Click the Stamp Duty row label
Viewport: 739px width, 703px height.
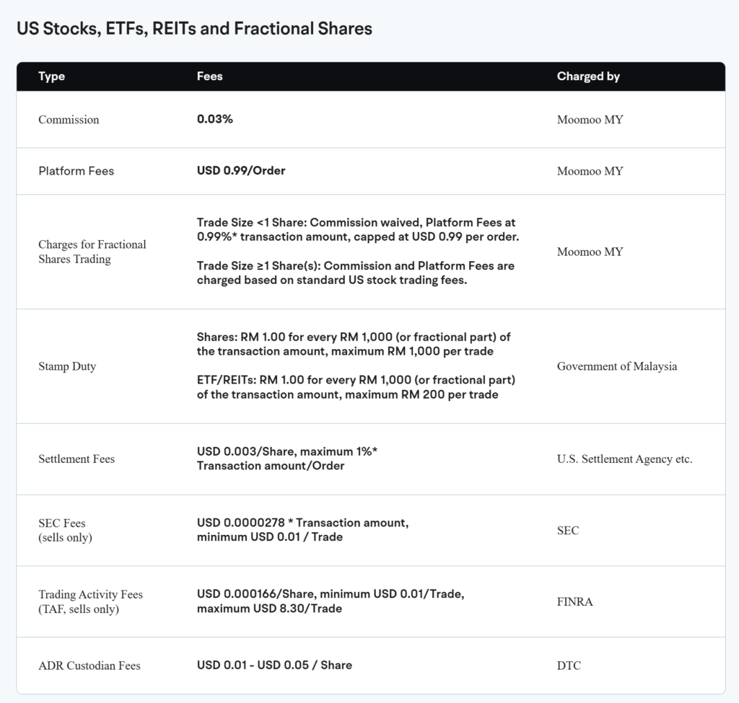tap(67, 366)
